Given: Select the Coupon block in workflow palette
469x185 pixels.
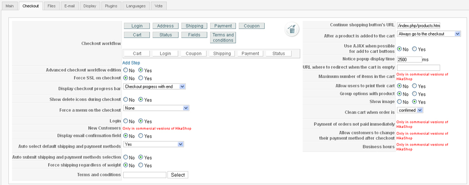Looking at the screenshot, I should click(x=252, y=26).
